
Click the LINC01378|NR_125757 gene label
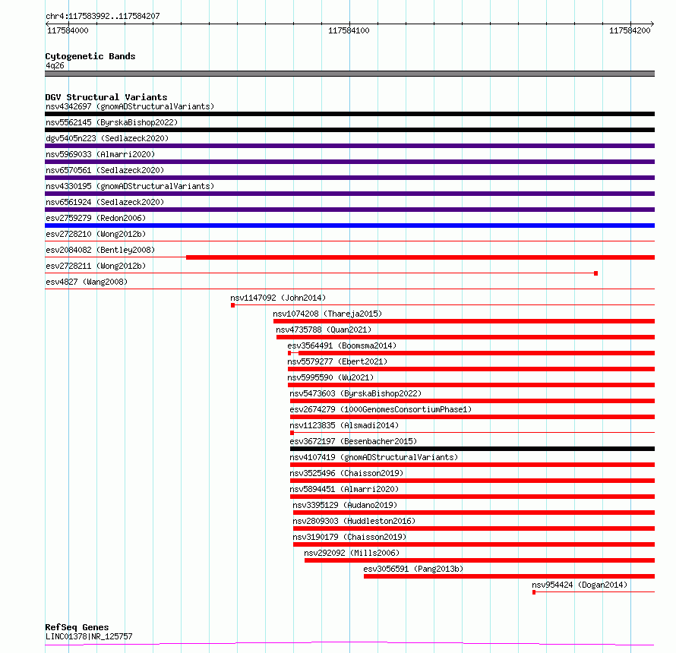click(x=89, y=636)
